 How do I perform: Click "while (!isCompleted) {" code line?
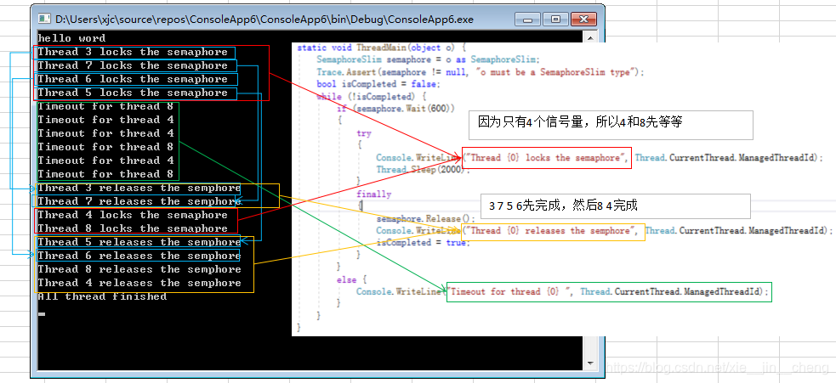(371, 97)
